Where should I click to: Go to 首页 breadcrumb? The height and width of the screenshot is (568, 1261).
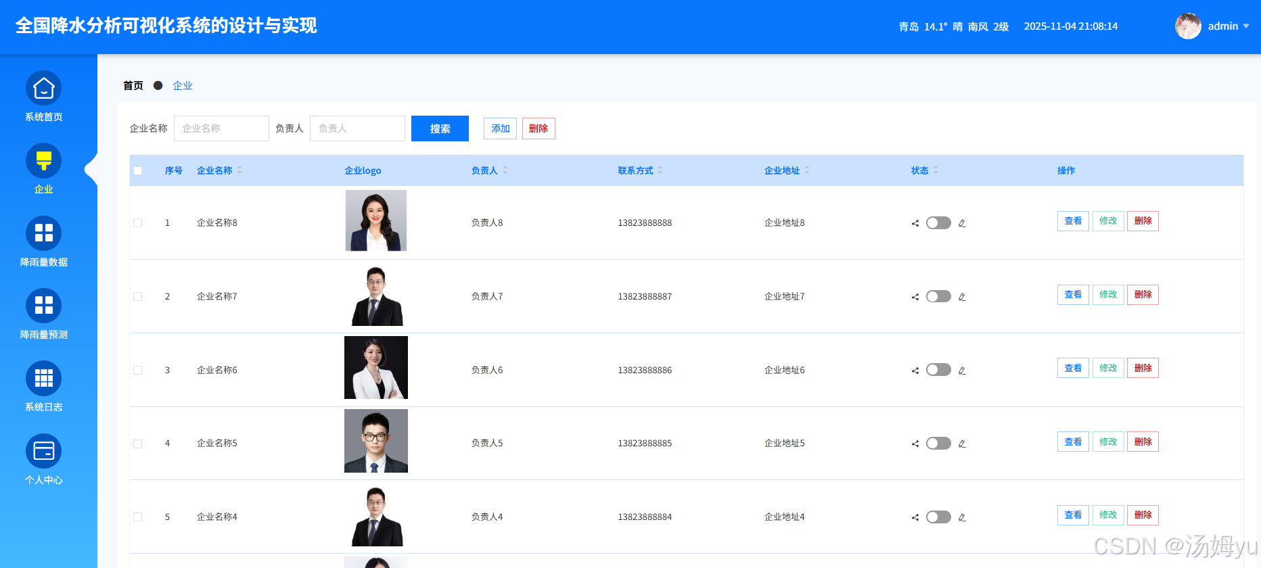pyautogui.click(x=133, y=85)
